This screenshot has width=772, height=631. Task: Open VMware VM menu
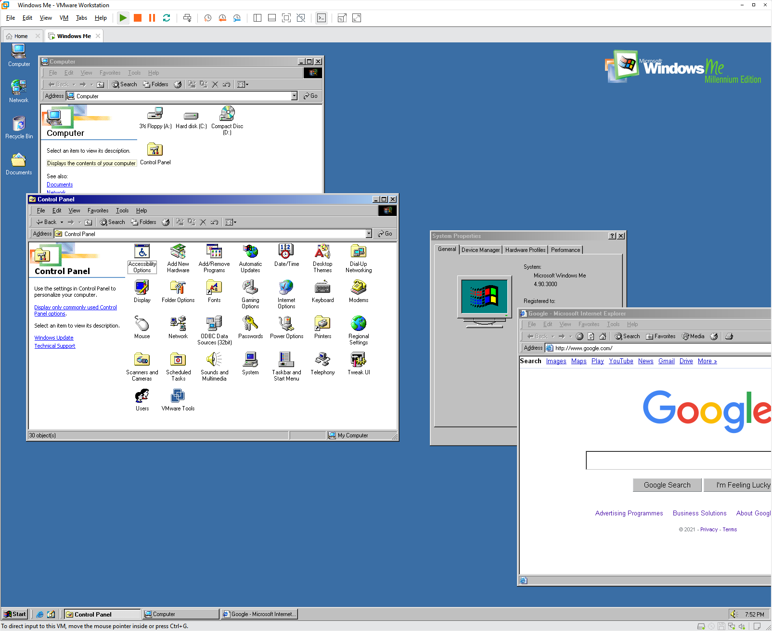click(x=64, y=18)
